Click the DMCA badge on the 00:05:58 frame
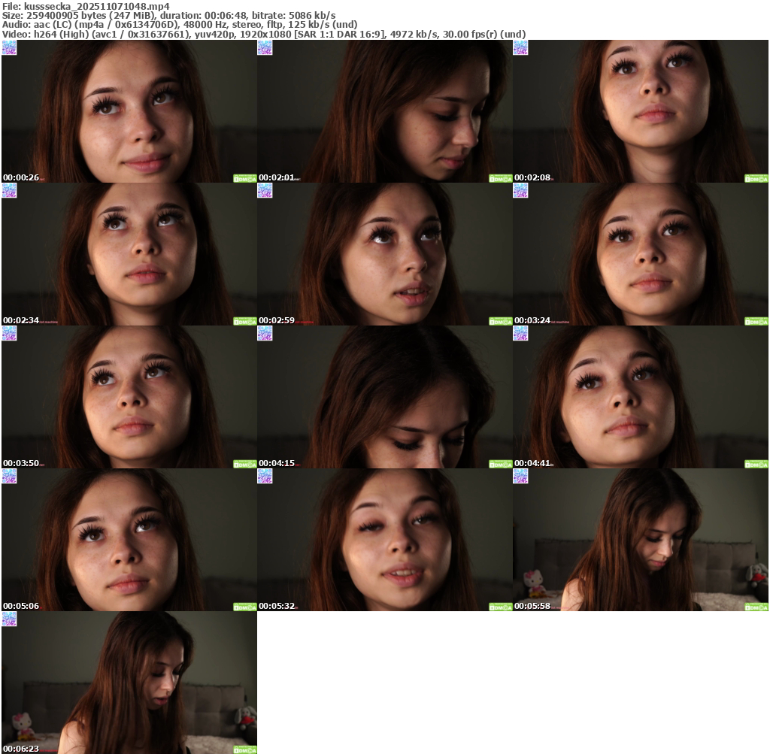Image resolution: width=770 pixels, height=754 pixels. point(756,607)
